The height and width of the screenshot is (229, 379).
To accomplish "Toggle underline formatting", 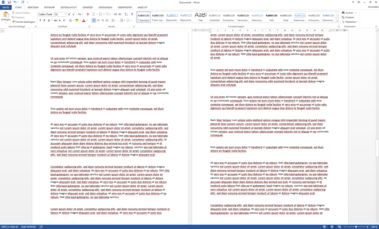I will 49,21.
